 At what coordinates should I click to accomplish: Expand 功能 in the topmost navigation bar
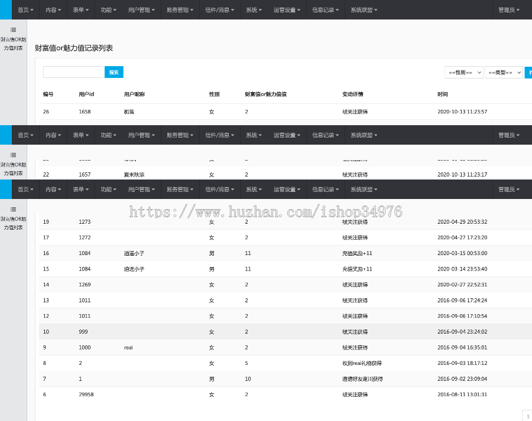click(108, 10)
